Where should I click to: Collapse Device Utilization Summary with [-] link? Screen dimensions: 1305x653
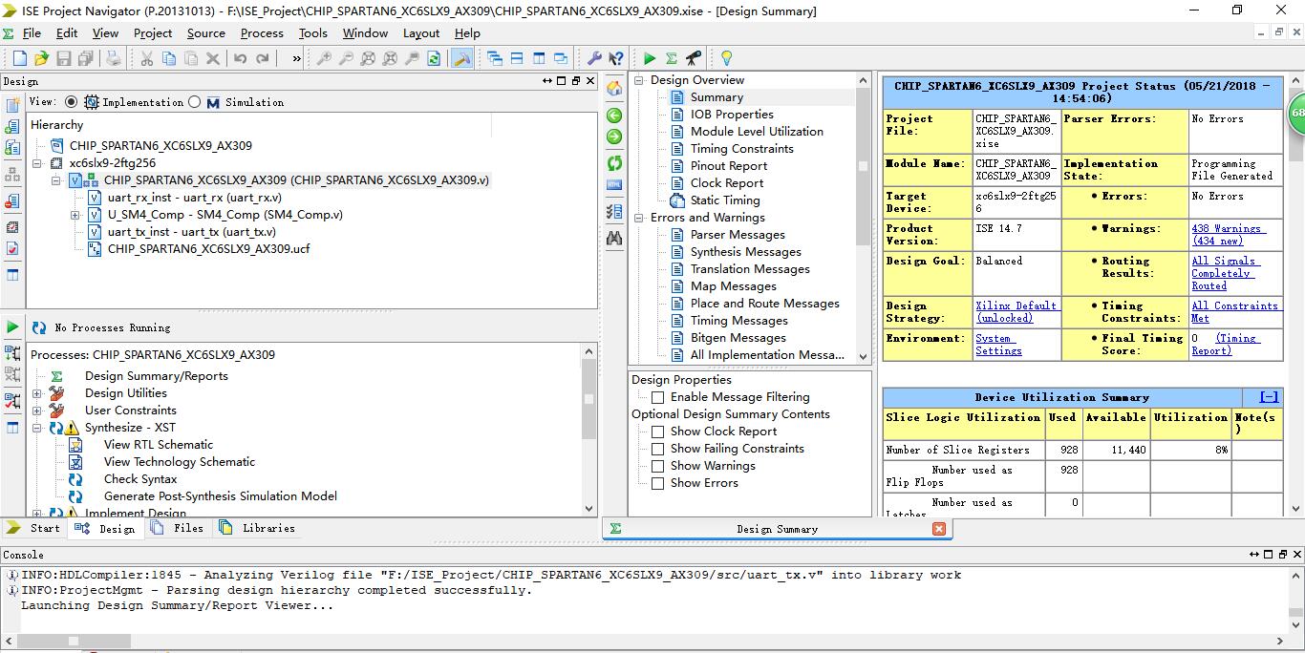click(1269, 397)
